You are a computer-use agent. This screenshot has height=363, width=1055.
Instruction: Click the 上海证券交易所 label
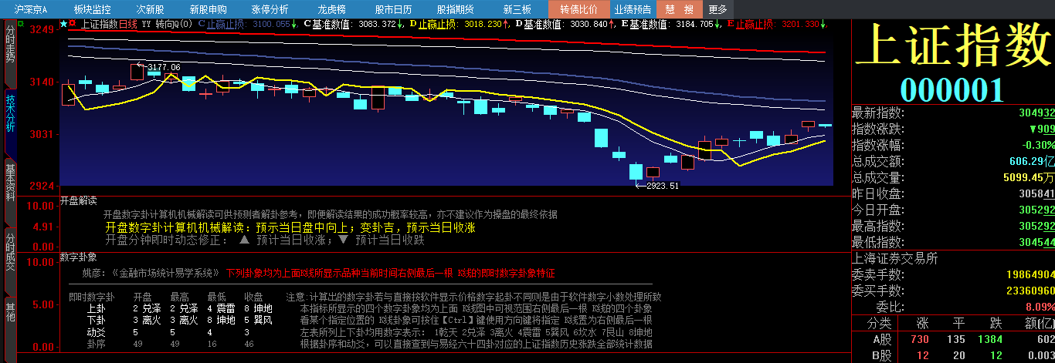coord(895,259)
